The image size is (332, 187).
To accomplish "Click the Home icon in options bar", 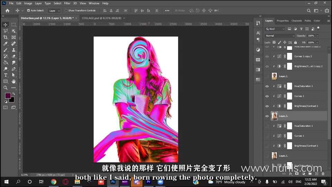I will pyautogui.click(x=7, y=11).
